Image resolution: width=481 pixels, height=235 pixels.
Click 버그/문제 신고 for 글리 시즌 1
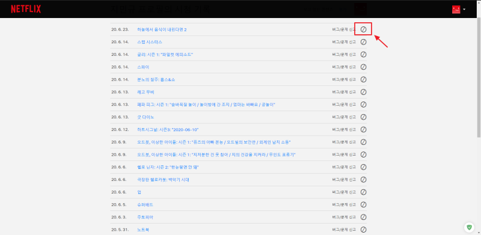344,55
